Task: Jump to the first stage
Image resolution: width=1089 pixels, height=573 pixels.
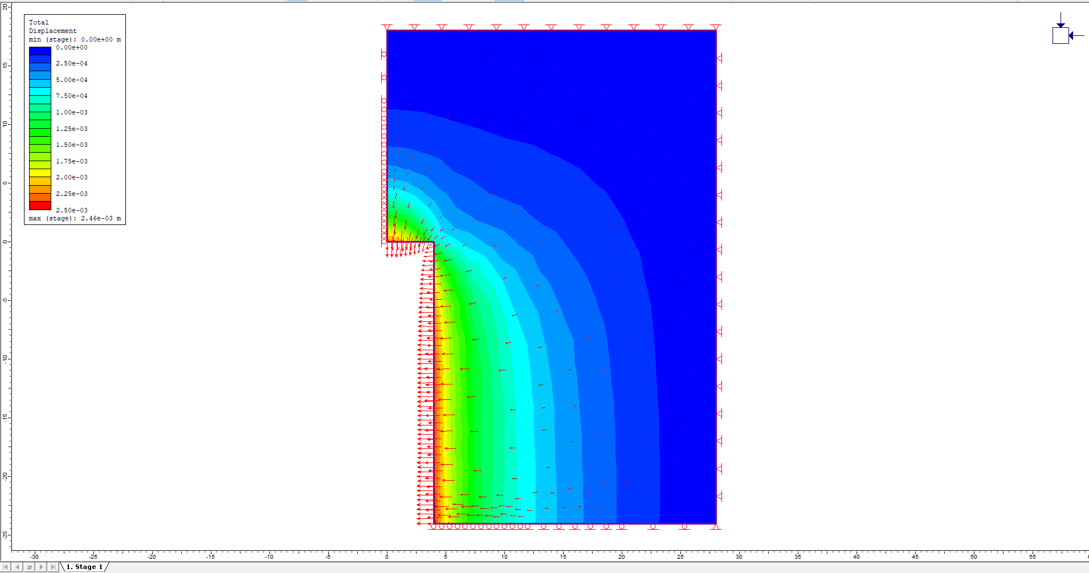Action: tap(6, 567)
